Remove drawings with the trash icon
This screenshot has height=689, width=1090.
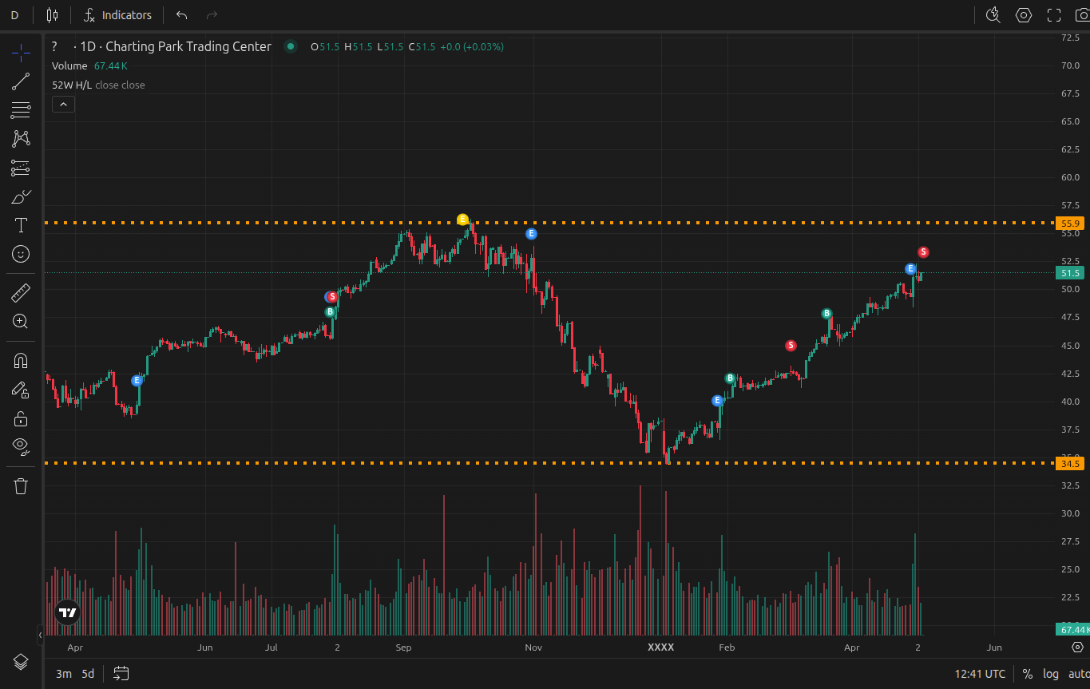coord(21,486)
